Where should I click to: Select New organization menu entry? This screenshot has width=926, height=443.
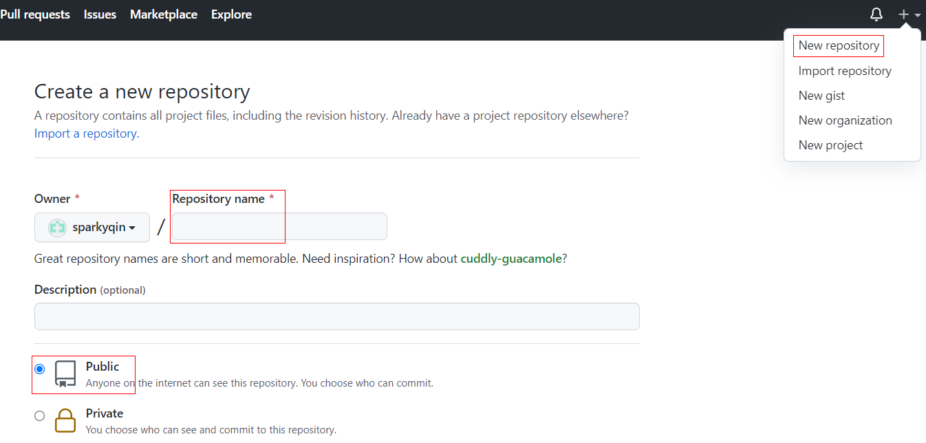tap(845, 120)
